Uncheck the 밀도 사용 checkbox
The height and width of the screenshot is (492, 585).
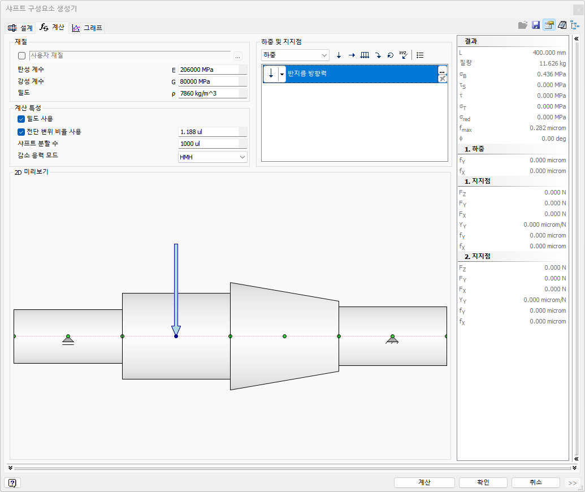pyautogui.click(x=21, y=119)
